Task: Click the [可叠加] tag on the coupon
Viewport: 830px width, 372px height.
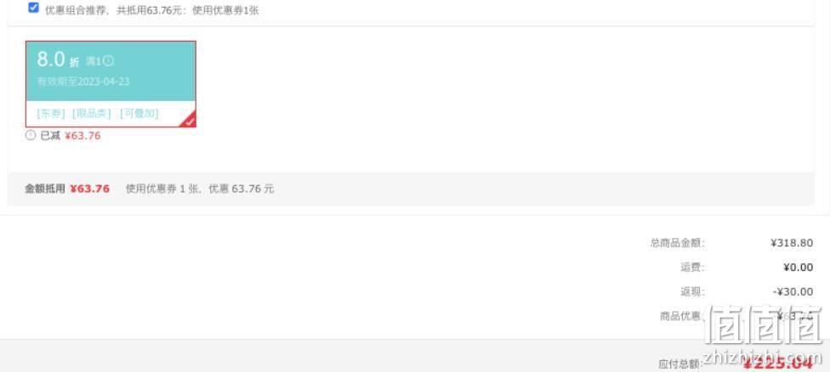Action: point(139,113)
